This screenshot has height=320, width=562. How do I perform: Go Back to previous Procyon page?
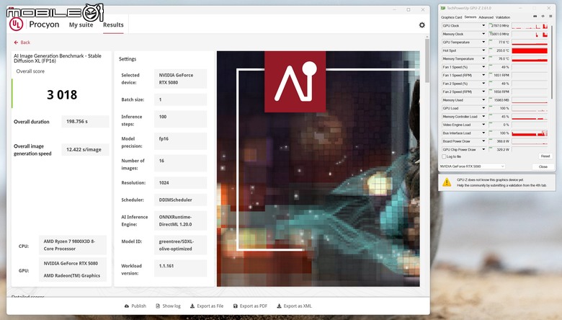22,43
